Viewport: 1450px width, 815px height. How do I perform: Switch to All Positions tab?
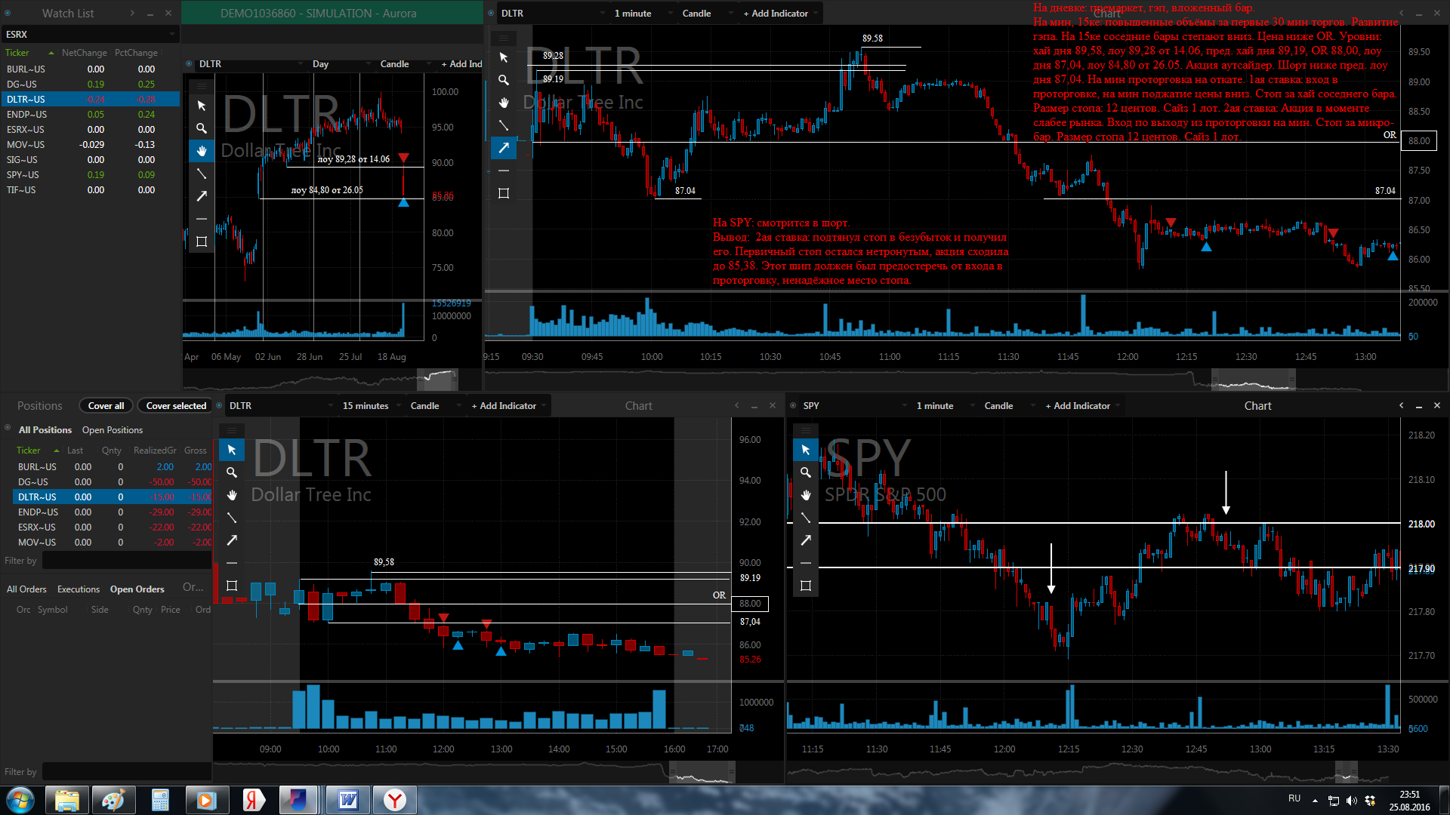(45, 429)
